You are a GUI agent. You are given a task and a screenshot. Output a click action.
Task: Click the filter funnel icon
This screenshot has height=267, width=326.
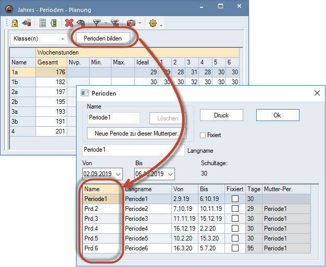(x=97, y=23)
